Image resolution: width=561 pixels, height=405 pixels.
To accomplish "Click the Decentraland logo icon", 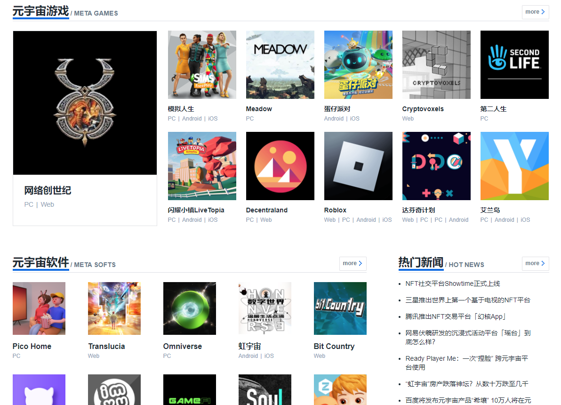I will (280, 166).
